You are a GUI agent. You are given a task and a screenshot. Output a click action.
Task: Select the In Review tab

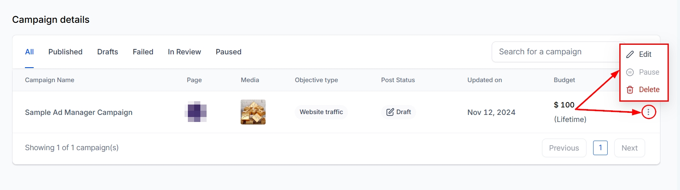coord(184,52)
